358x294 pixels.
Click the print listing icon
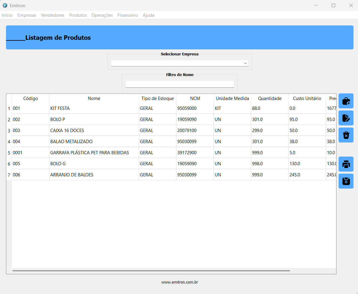click(346, 164)
